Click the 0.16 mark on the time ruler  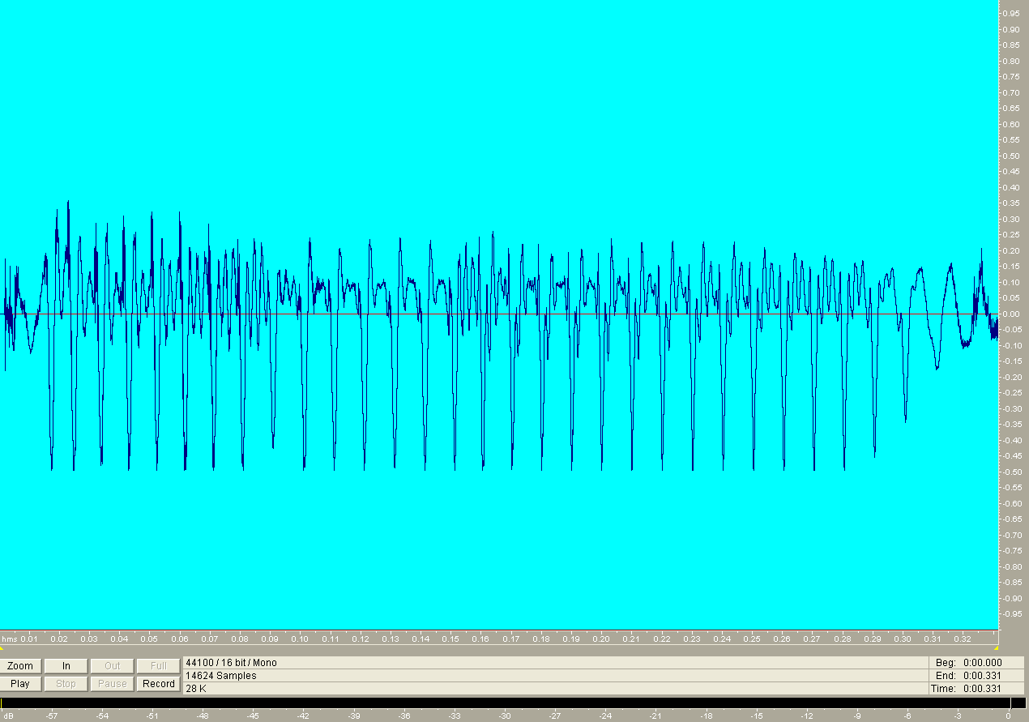tap(480, 639)
